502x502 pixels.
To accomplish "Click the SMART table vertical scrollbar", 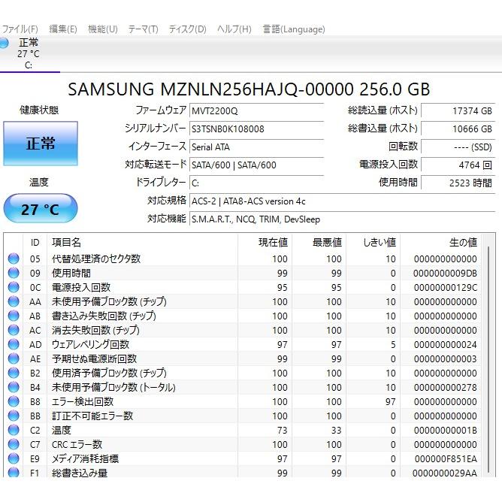I will (488, 358).
